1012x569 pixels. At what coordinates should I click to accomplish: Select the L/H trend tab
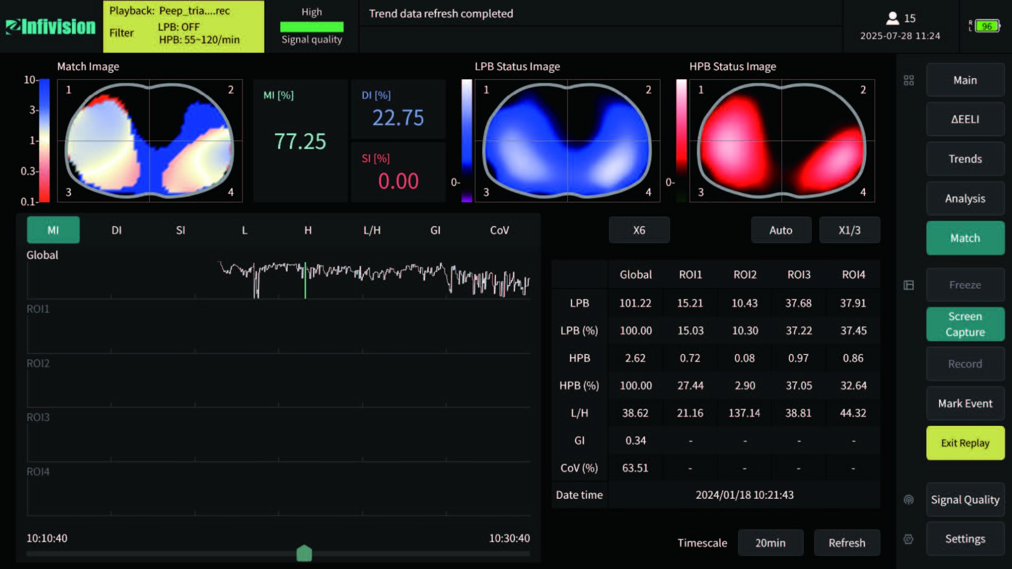click(x=372, y=230)
